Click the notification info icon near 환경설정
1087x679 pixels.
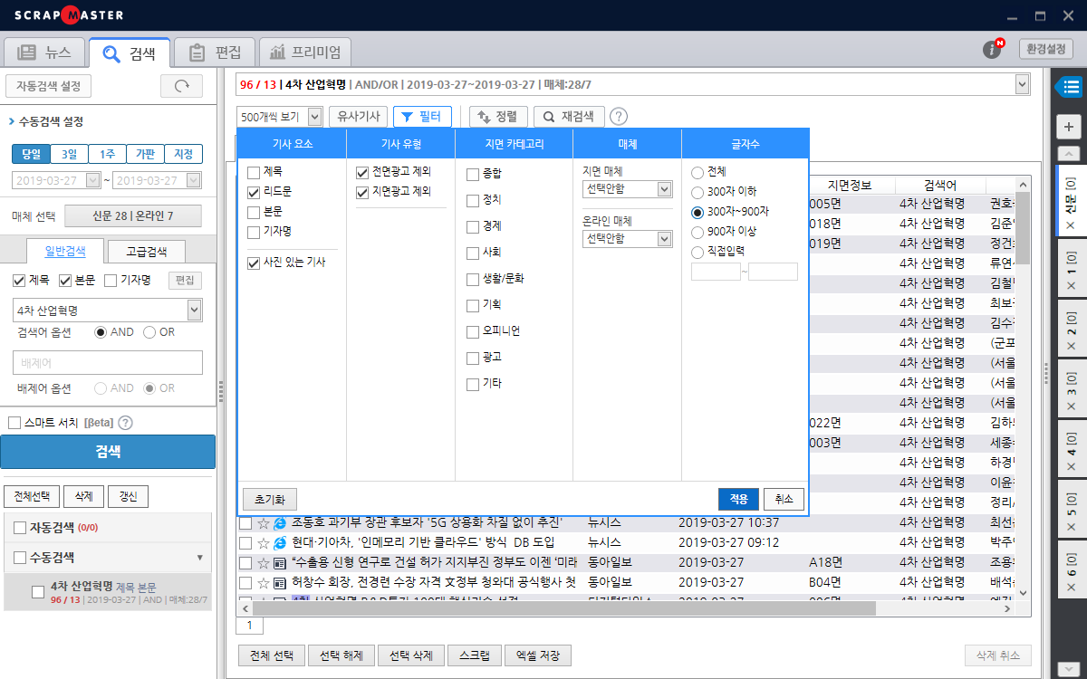(990, 51)
